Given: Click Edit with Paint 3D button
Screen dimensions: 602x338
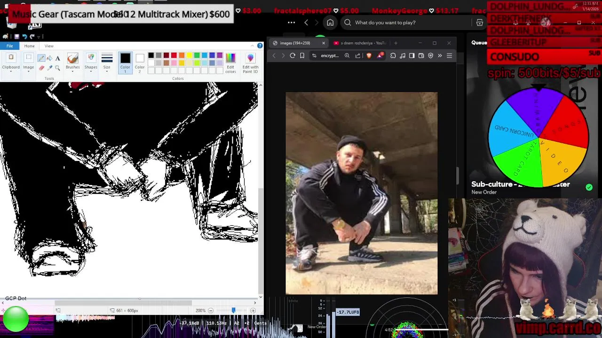Looking at the screenshot, I should 250,63.
